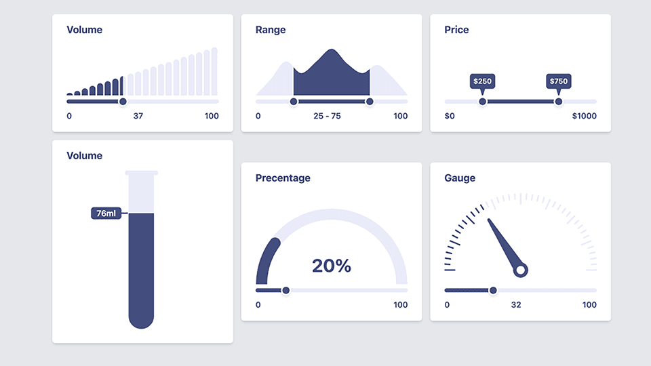The height and width of the screenshot is (366, 651).
Task: Click the empty top of the test tube
Action: 142,195
